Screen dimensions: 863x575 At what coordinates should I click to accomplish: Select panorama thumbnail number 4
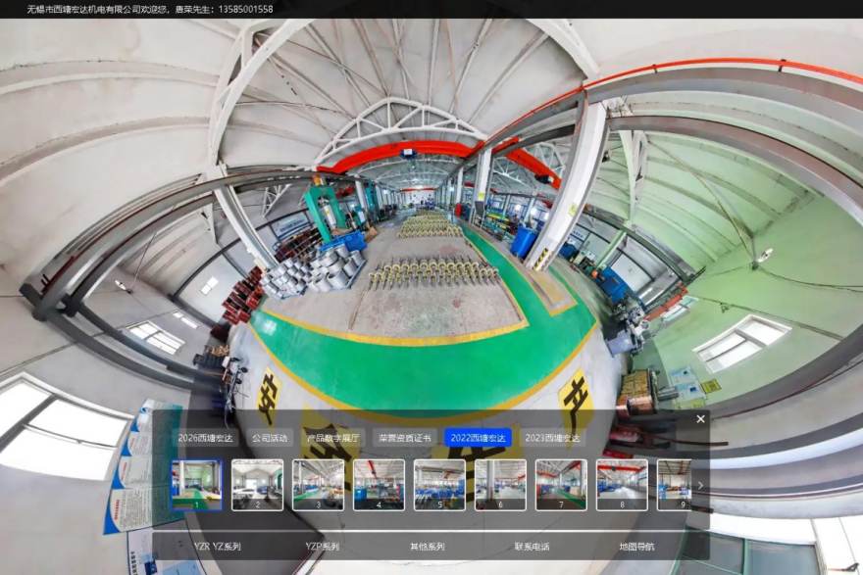pyautogui.click(x=379, y=486)
